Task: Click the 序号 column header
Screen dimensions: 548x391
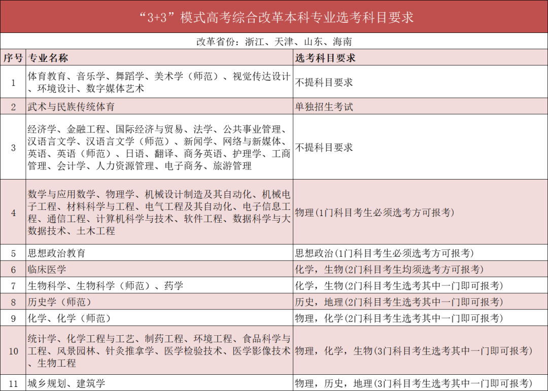Action: (x=13, y=57)
